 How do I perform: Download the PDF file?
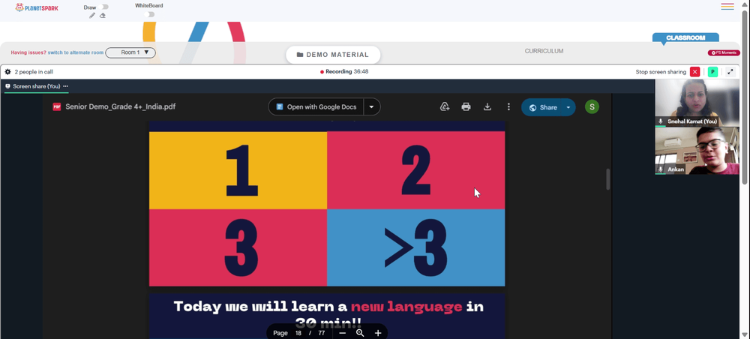487,107
